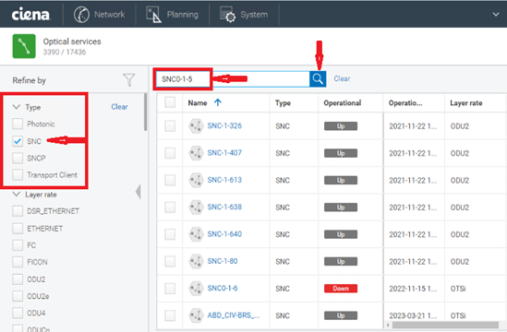
Task: Check the SNCP type checkbox
Action: (x=18, y=158)
